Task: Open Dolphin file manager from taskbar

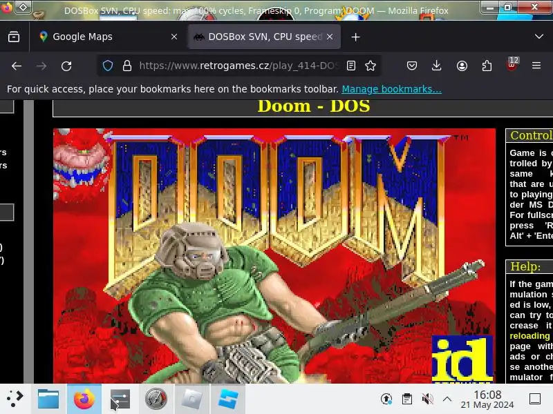Action: pyautogui.click(x=48, y=399)
